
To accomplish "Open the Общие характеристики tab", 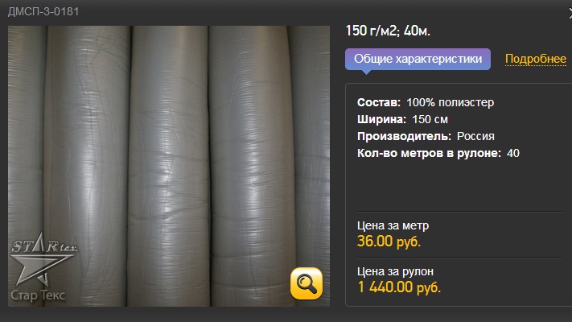I will [418, 59].
